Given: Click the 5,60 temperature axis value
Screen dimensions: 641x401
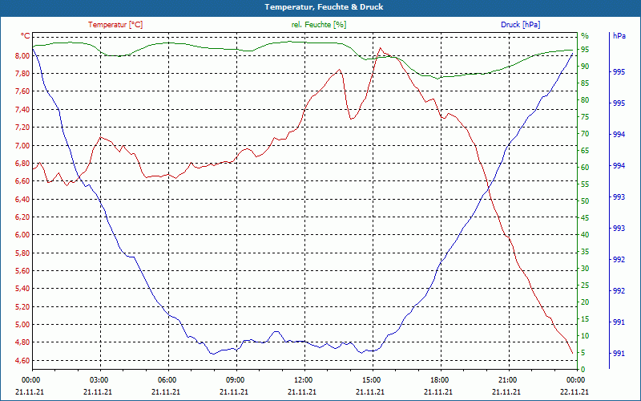Looking at the screenshot, I should [x=22, y=271].
